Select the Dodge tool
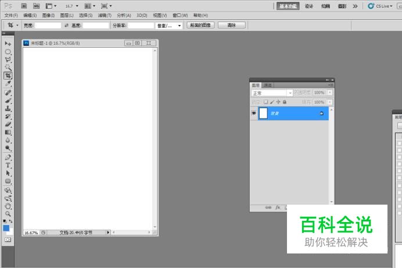 (8, 148)
